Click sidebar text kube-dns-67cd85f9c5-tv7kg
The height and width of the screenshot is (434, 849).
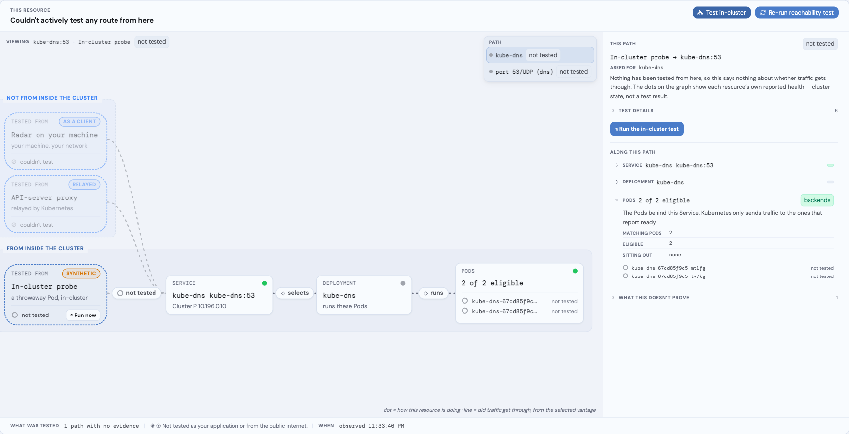coord(668,276)
